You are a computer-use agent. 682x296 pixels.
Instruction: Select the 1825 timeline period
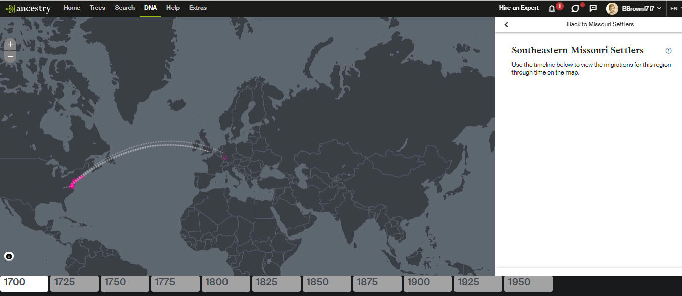[276, 284]
